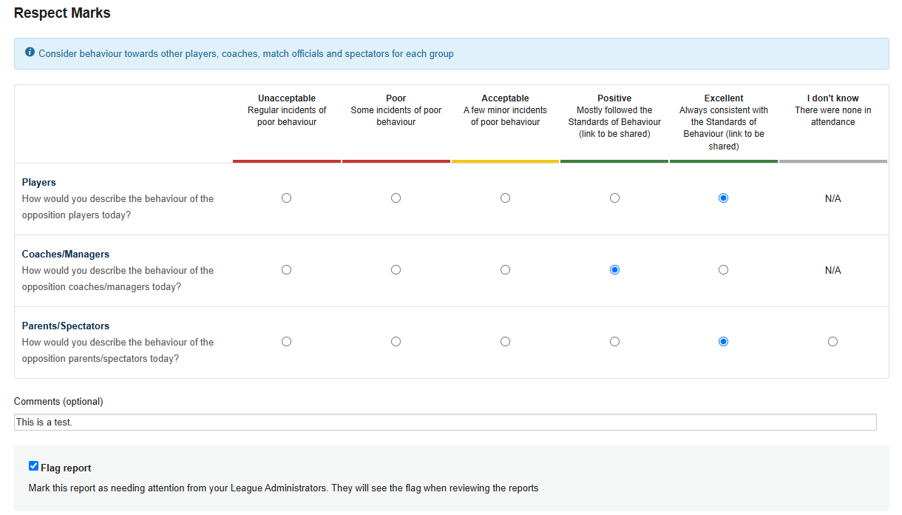Click the info icon in the blue banner
This screenshot has height=515, width=902.
(30, 53)
